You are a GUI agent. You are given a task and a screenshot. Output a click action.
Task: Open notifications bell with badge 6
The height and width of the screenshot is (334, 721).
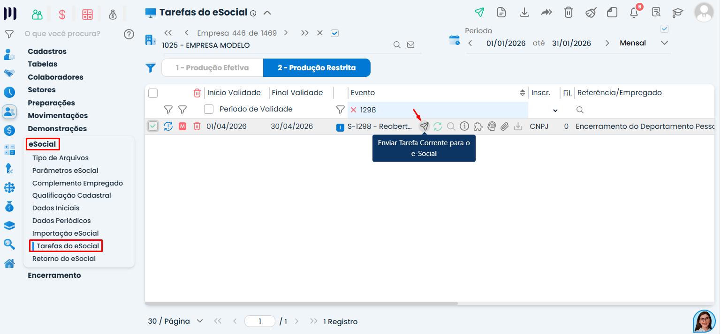tap(634, 12)
